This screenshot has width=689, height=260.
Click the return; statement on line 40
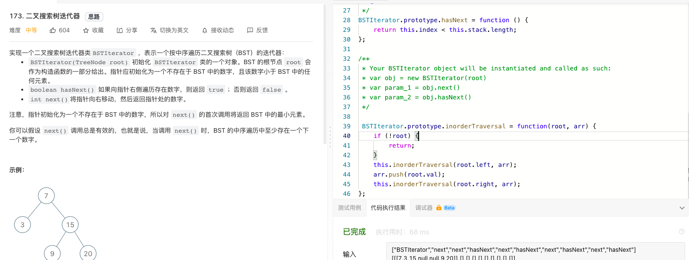401,145
